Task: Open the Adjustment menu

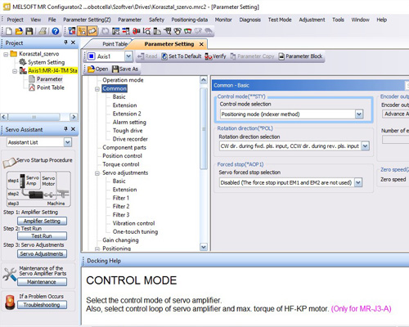Action: point(312,20)
